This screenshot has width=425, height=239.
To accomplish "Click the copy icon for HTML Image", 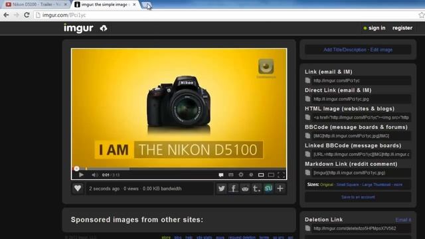I will [x=307, y=118].
